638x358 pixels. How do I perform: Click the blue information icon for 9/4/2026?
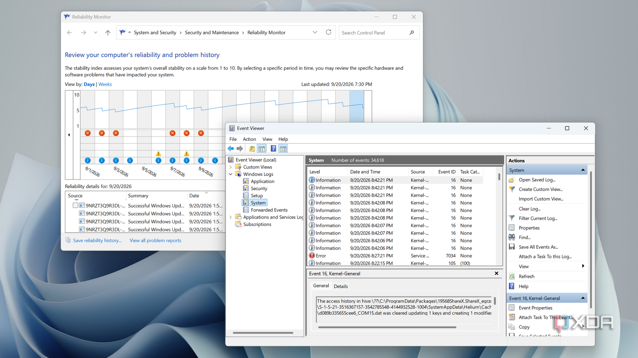(130, 160)
